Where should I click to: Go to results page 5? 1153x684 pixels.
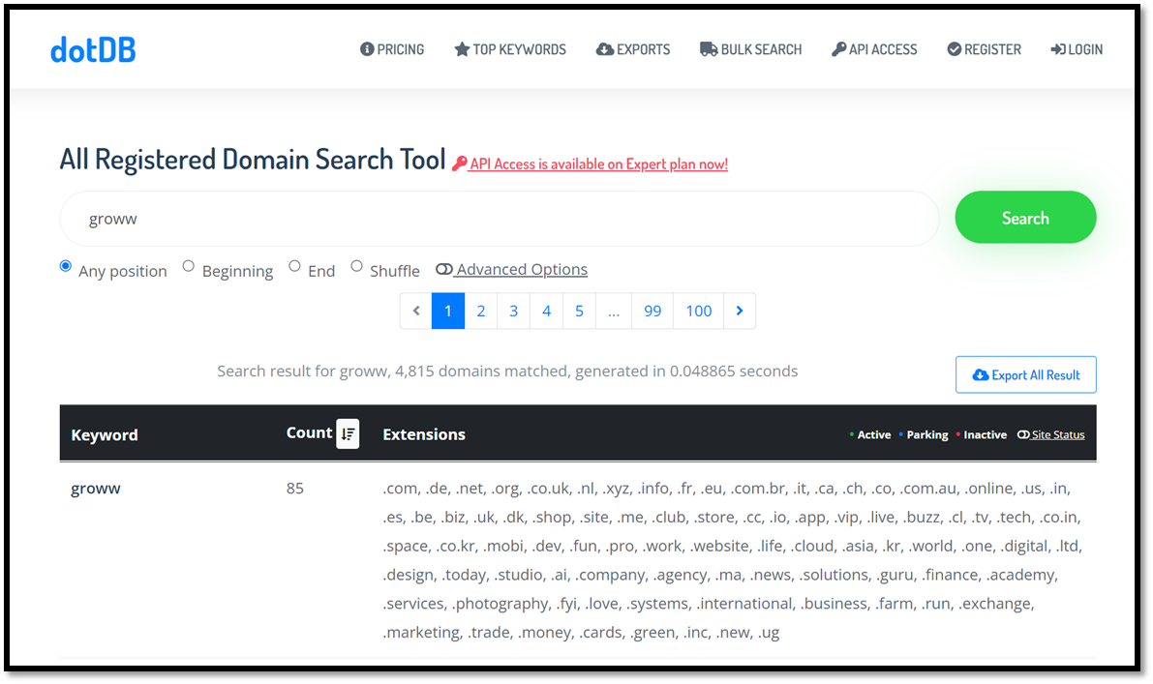[x=580, y=311]
